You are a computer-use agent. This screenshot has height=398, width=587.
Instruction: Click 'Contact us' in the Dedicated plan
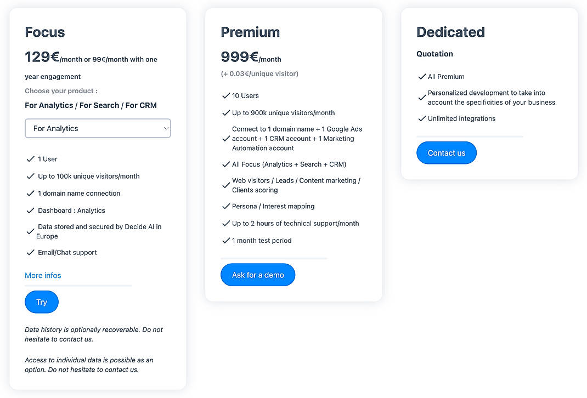coord(446,153)
